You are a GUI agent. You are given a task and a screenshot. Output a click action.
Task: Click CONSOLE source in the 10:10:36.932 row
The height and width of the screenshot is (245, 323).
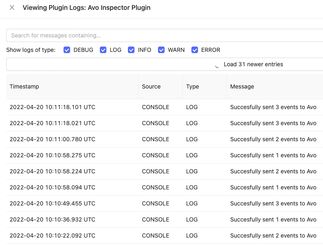[x=156, y=219]
